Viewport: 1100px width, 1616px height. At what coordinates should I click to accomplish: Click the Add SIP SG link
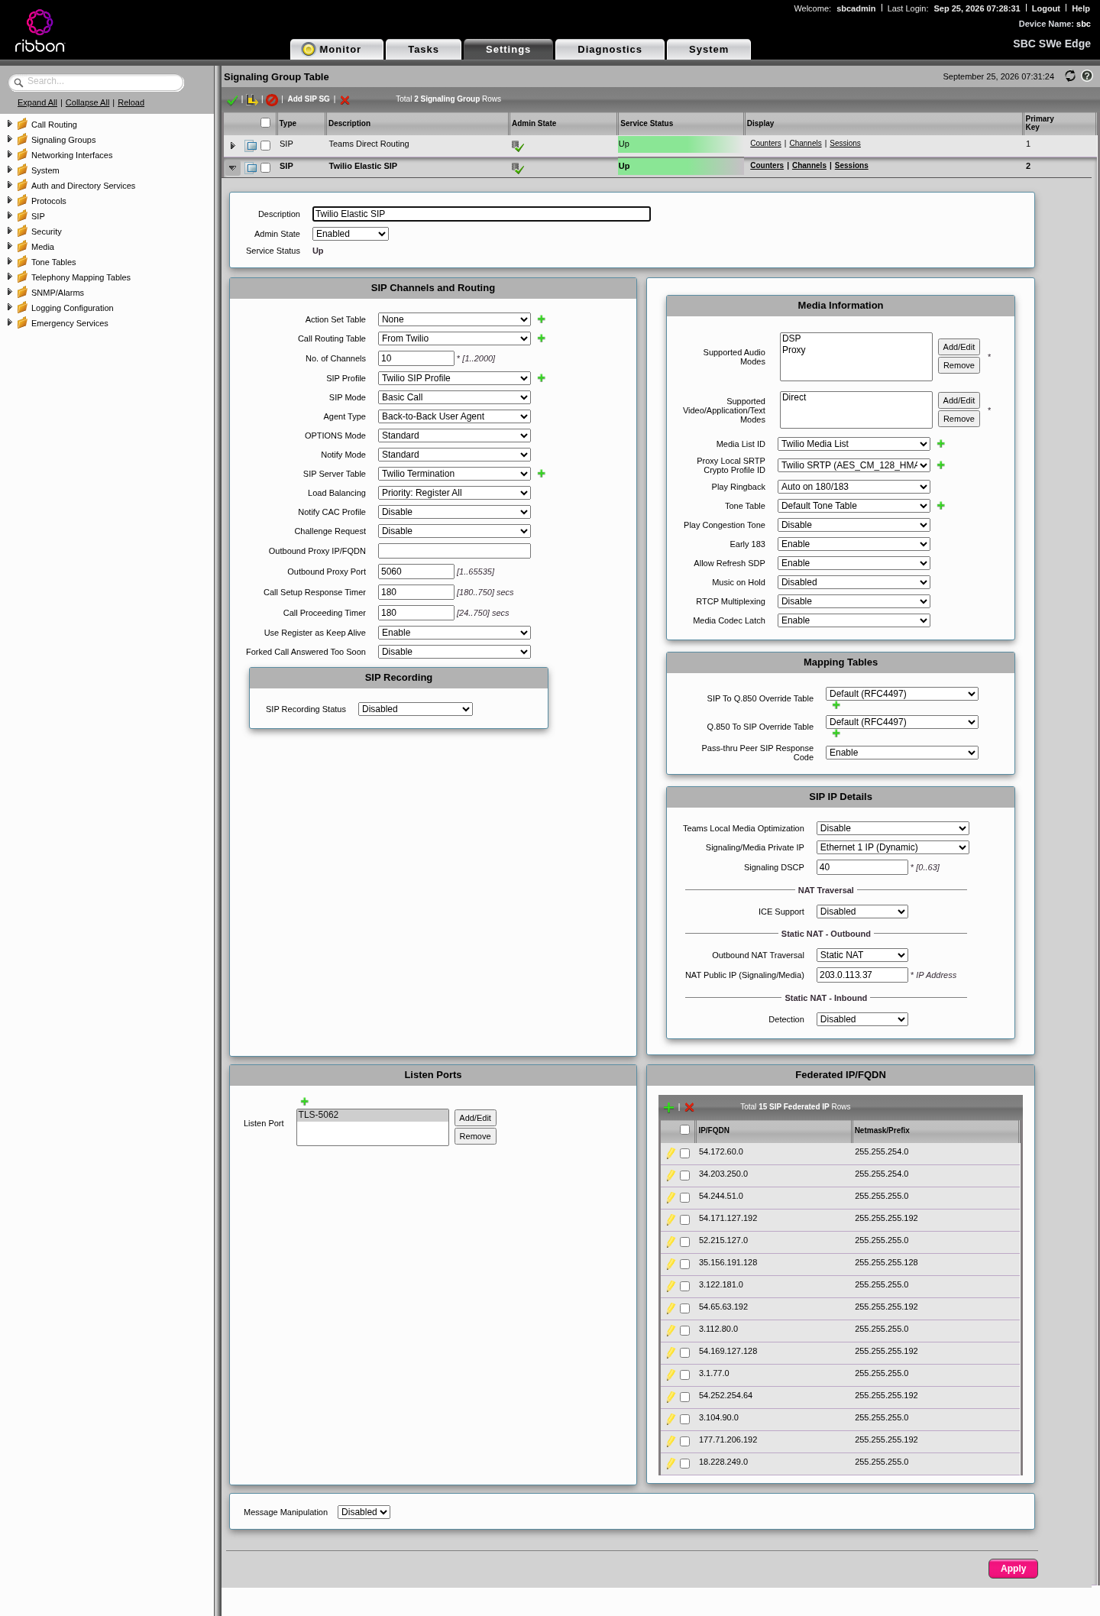tap(309, 99)
